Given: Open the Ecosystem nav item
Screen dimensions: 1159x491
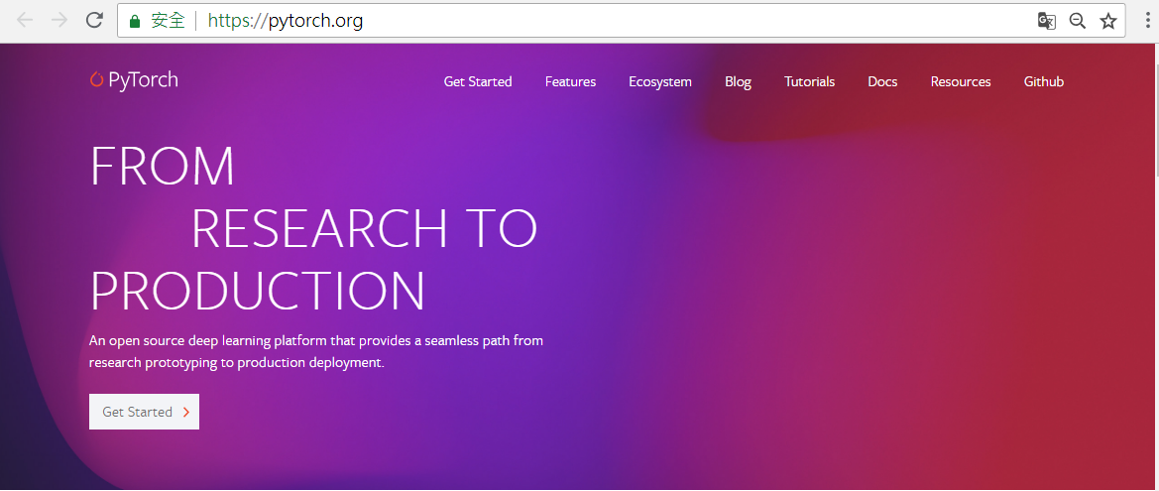Looking at the screenshot, I should (x=660, y=82).
